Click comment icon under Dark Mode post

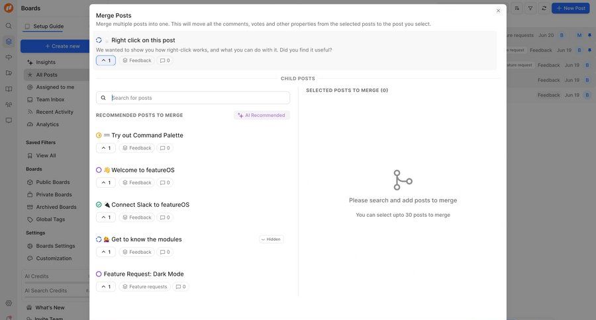coord(181,286)
